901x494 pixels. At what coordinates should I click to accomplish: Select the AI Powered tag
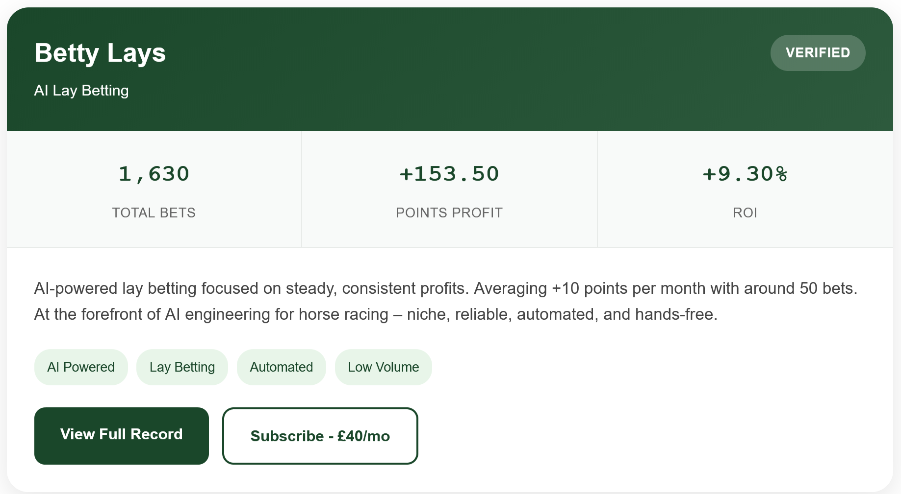coord(81,367)
